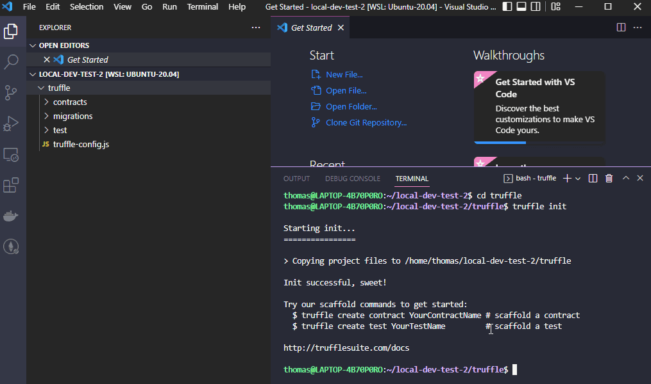Split the editor to the right
Viewport: 651px width, 384px height.
click(x=621, y=28)
